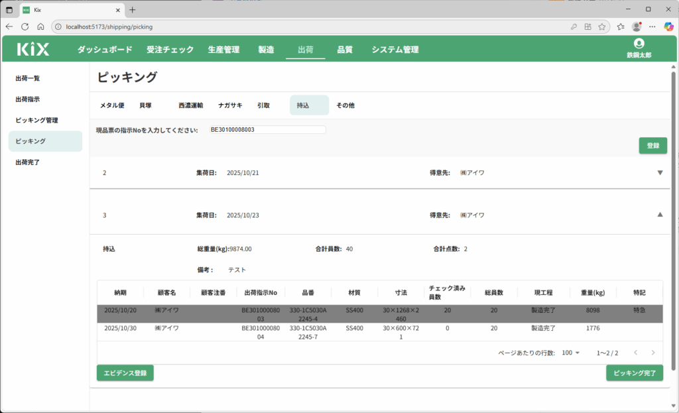Screen dimensions: 679x413
Task: Open the rows per page dropdown showing 100
Action: point(570,353)
